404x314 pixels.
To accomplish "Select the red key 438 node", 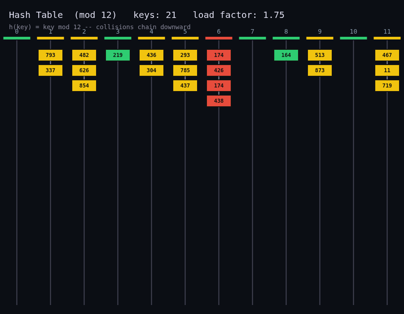I will 219,101.
